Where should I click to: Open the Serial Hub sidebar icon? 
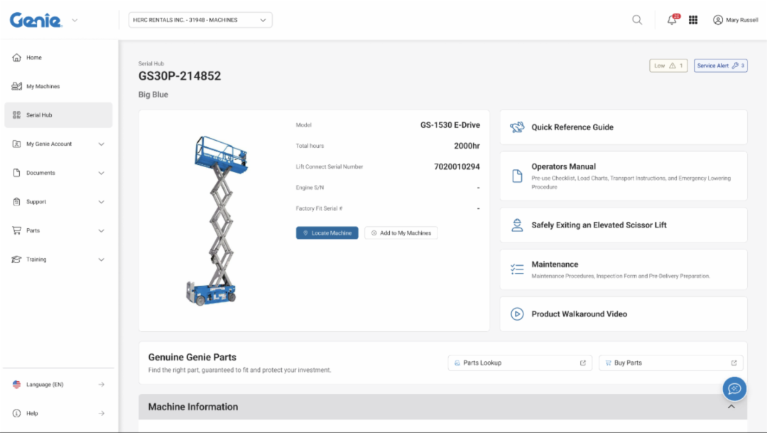[16, 114]
